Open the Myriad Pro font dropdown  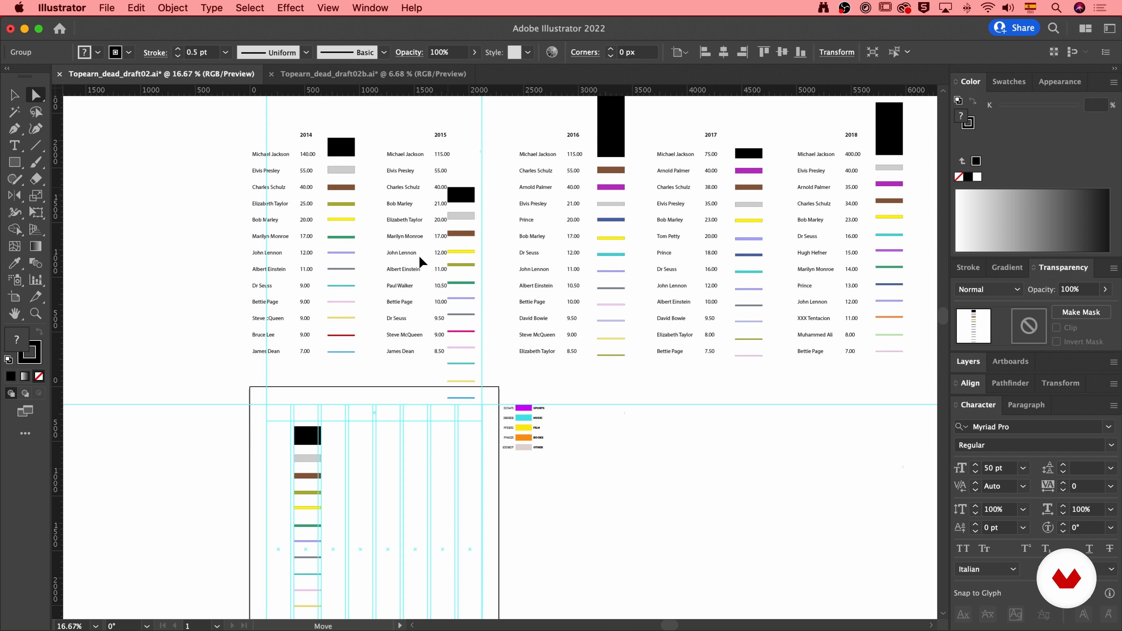[1109, 427]
